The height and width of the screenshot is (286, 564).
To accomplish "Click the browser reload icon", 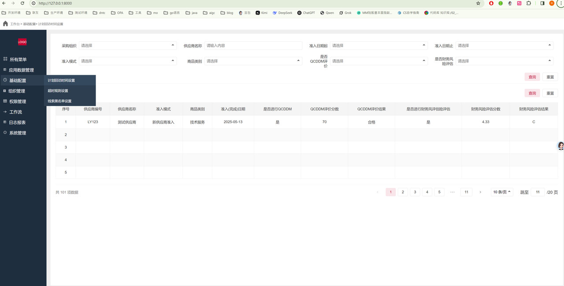I will pos(23,3).
